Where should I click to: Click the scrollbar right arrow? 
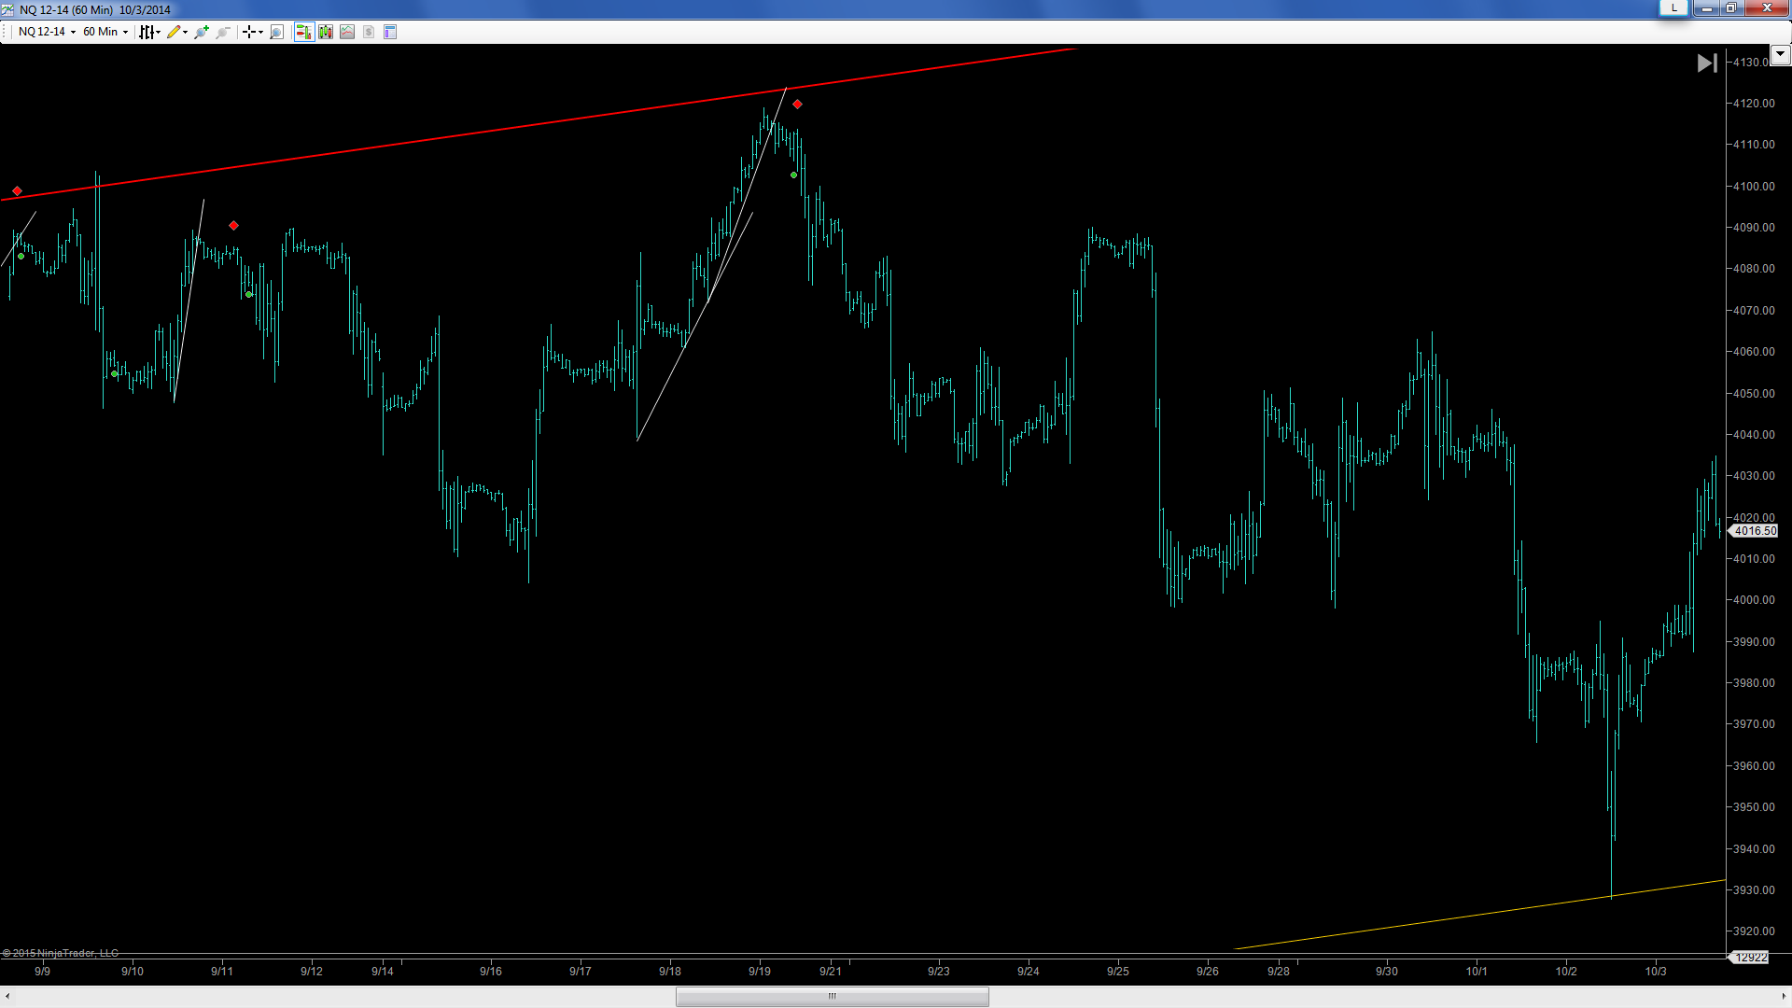[x=1784, y=997]
